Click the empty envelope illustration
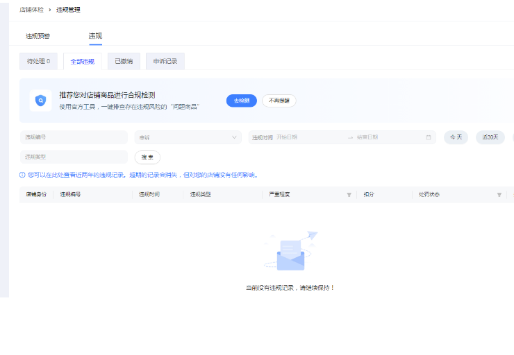 point(290,252)
